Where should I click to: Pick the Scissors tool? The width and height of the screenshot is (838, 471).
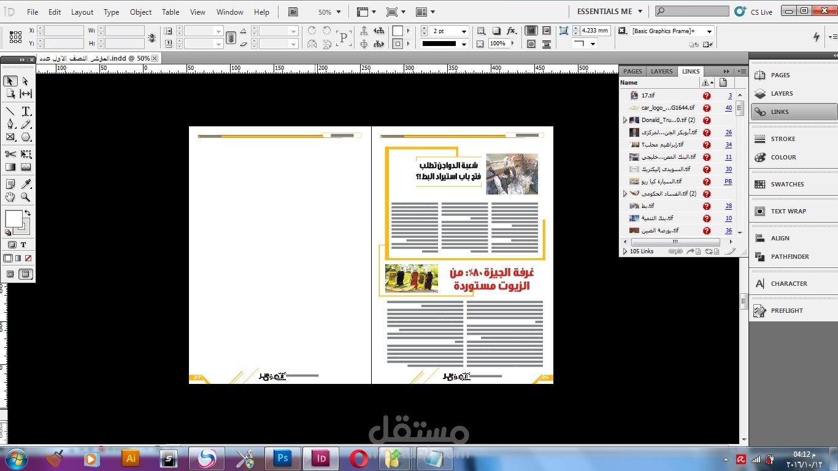[x=10, y=154]
